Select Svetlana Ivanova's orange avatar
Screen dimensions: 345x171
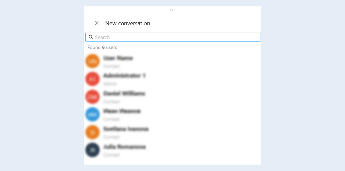pyautogui.click(x=93, y=132)
